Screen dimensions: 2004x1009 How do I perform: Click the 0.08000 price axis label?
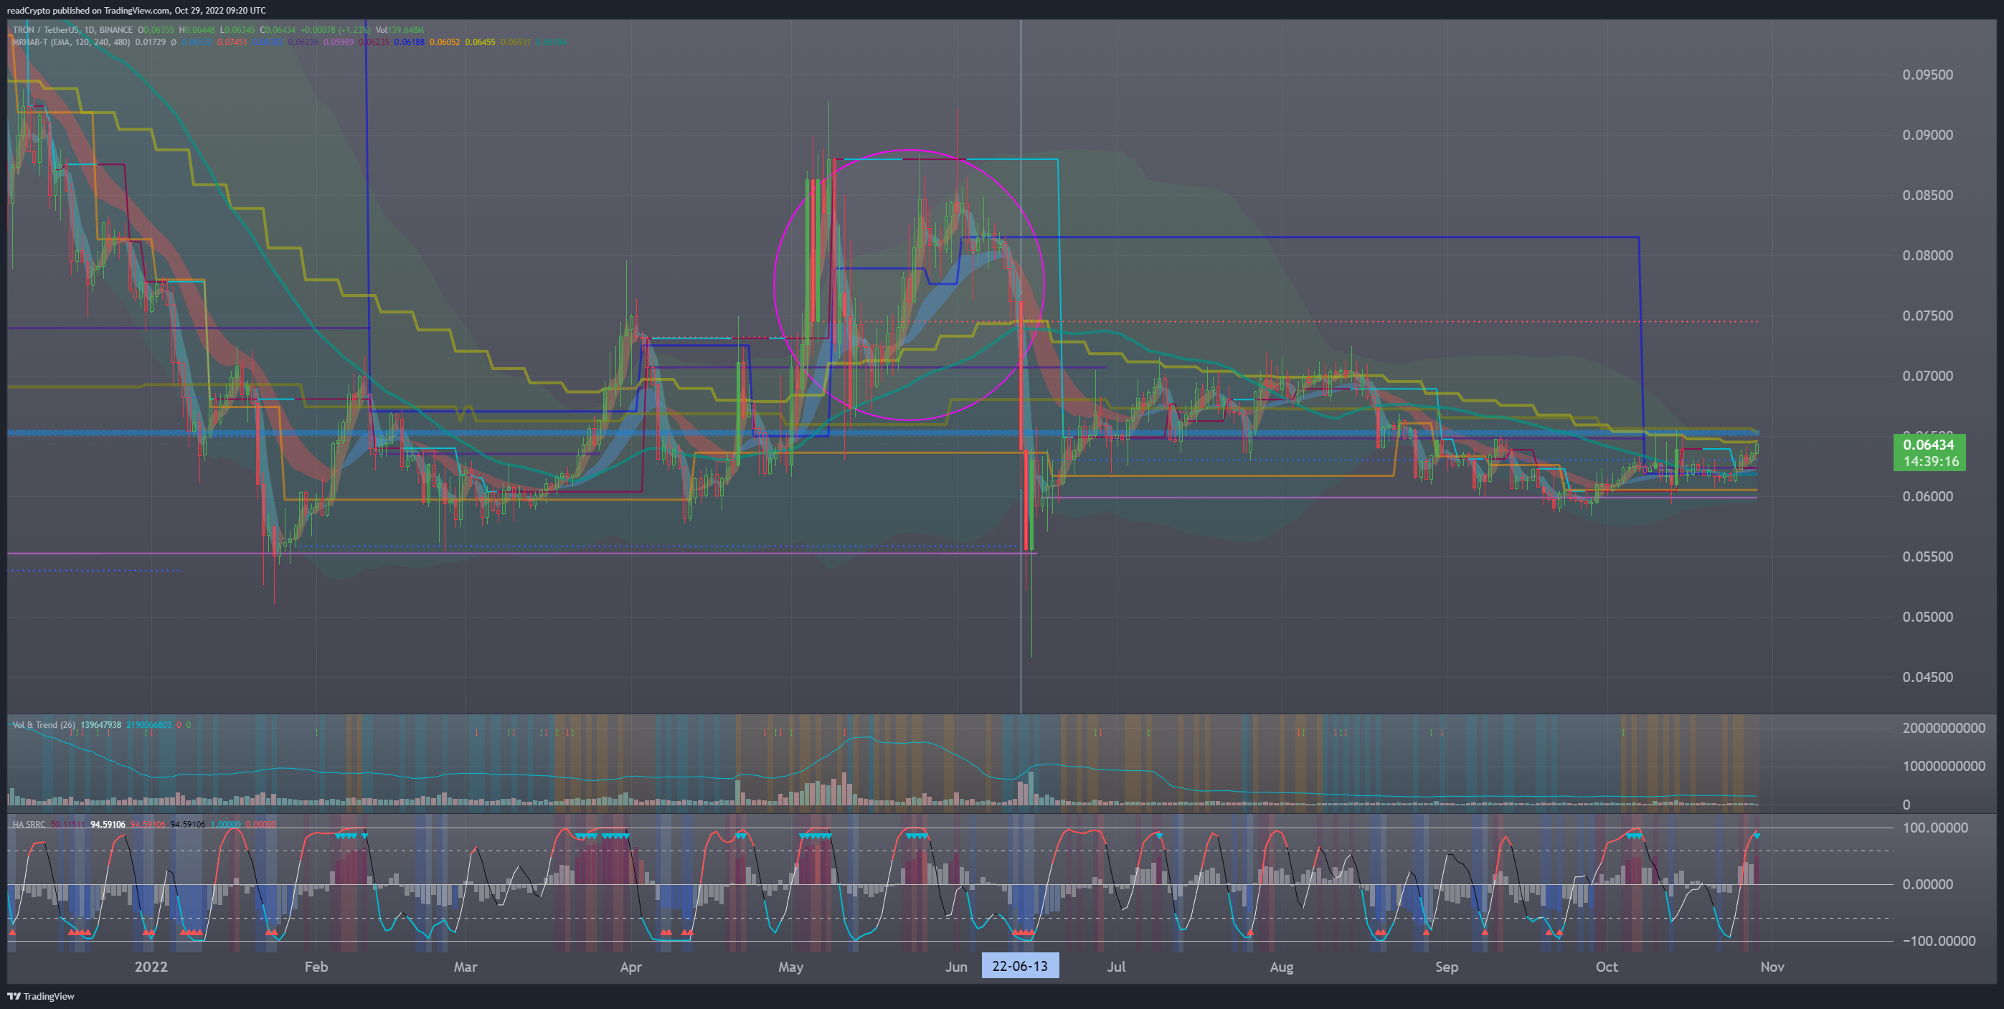click(x=1928, y=255)
